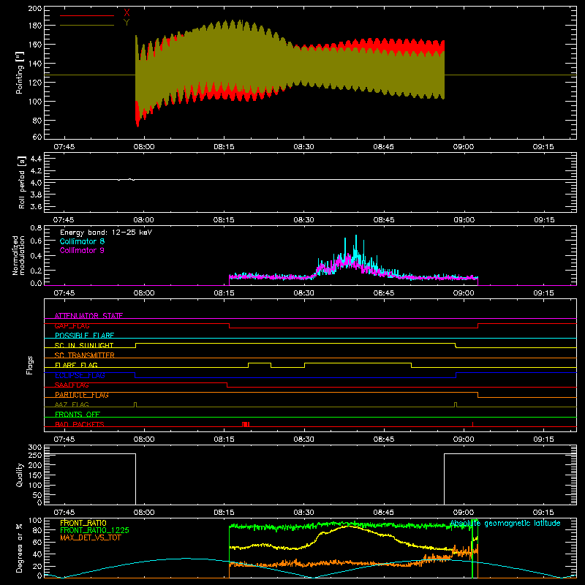Click the SC_IN_SUNLIGHT flag label
This screenshot has height=585, width=585.
pyautogui.click(x=84, y=345)
